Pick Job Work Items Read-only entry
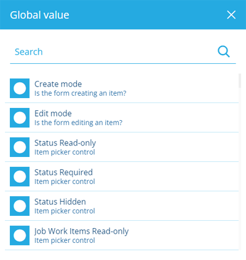Screen dimensions: 246x260 tap(122, 235)
